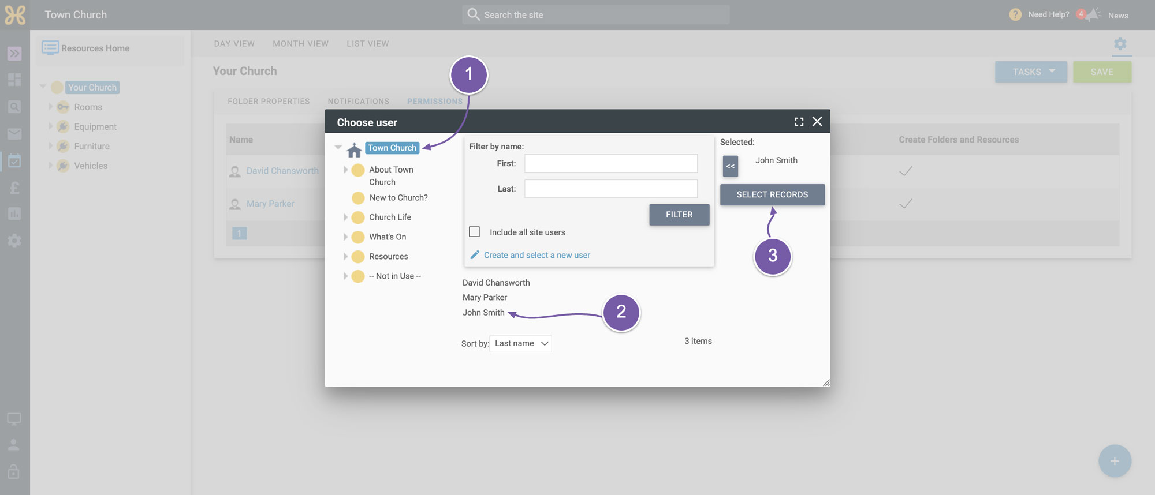Click the Mary Parker user avatar icon
Image resolution: width=1155 pixels, height=495 pixels.
[235, 204]
